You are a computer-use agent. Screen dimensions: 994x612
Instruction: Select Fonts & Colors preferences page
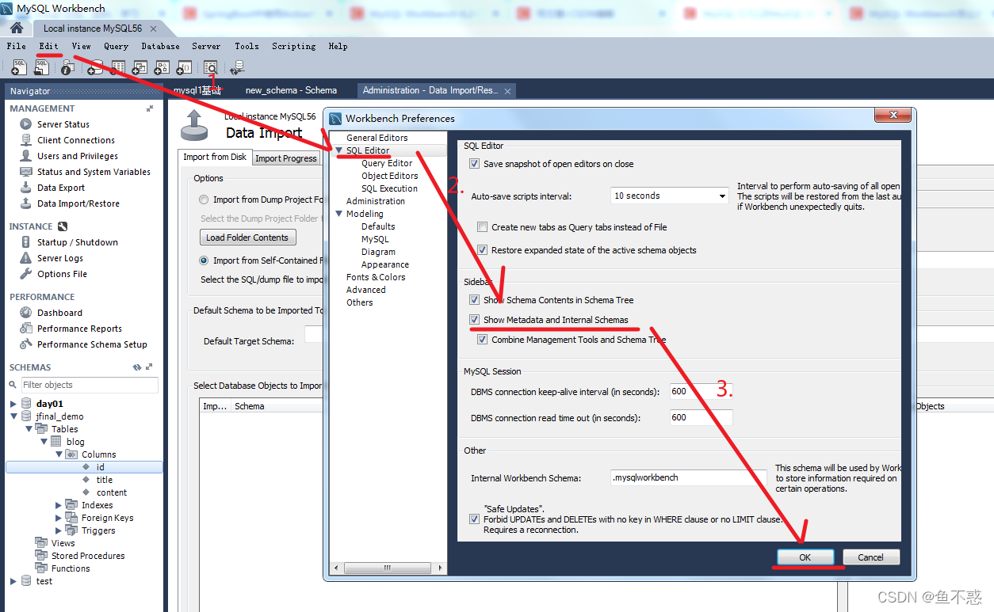(x=376, y=277)
